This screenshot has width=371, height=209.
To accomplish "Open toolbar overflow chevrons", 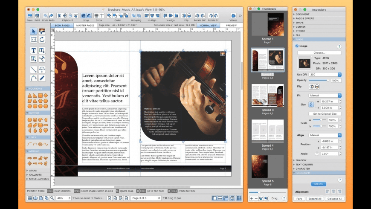I will [240, 16].
